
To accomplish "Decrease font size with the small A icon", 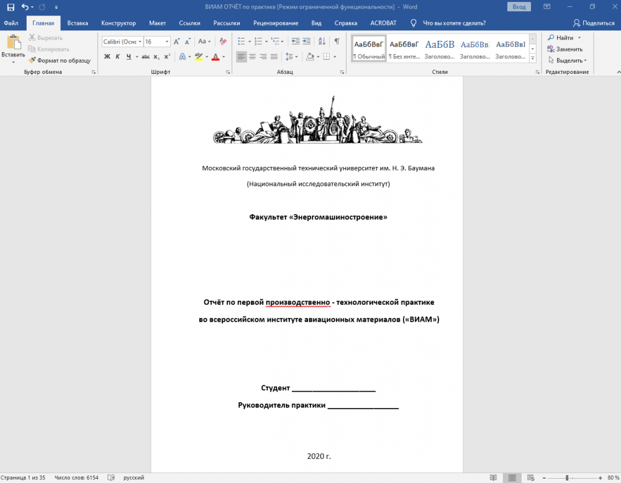I will coord(188,42).
